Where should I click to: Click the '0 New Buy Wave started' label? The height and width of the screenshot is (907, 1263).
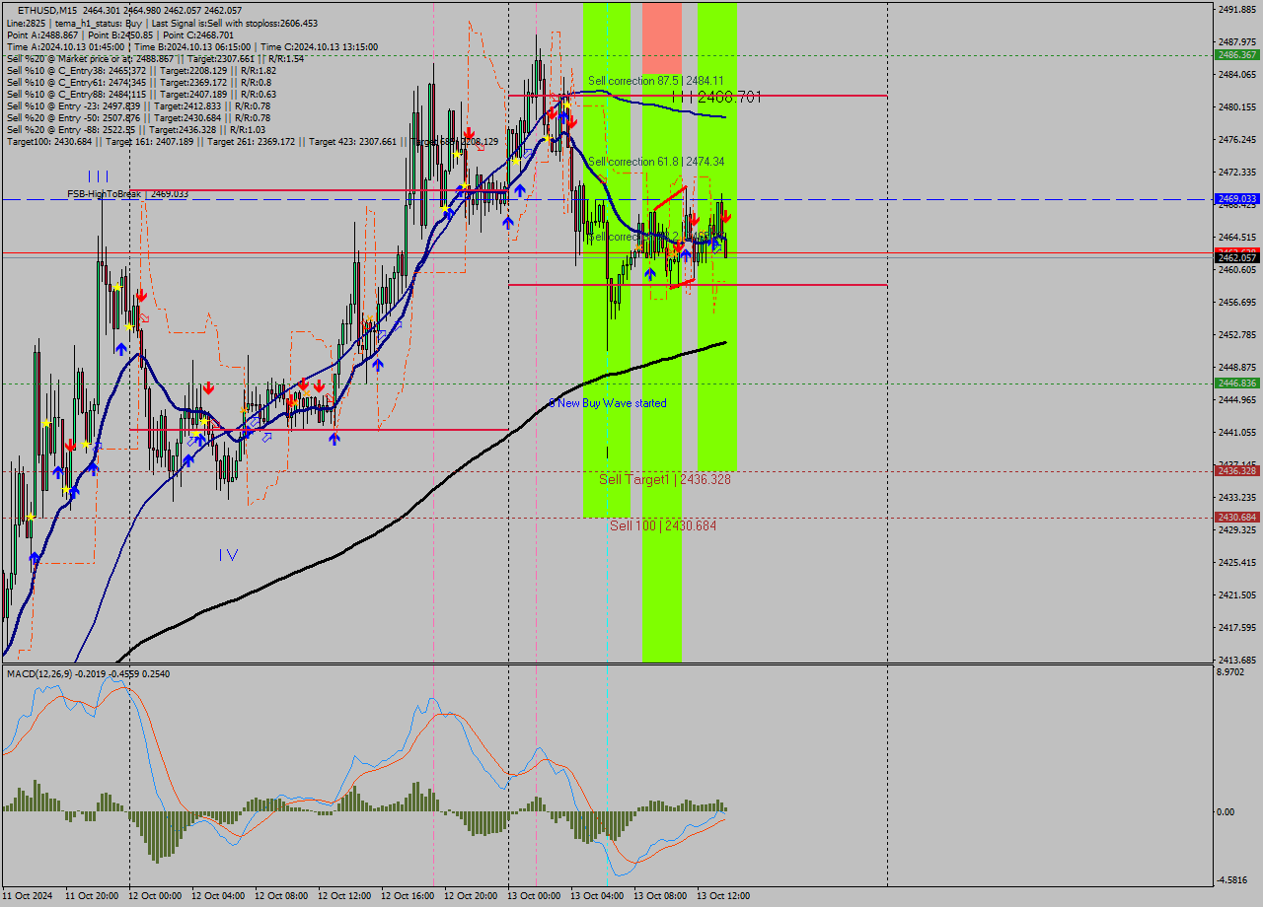pos(608,403)
